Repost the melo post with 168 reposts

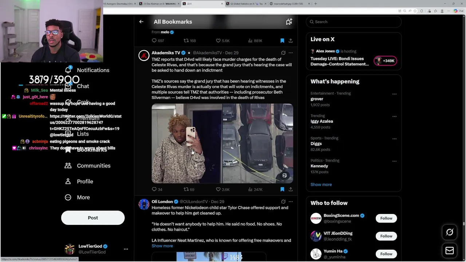tap(189, 40)
